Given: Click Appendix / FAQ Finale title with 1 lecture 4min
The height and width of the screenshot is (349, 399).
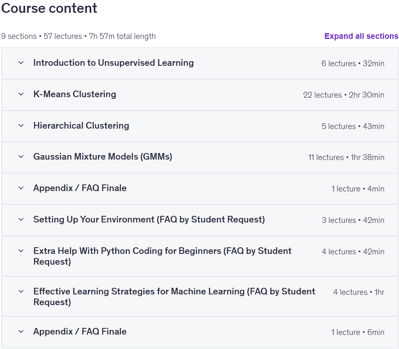Looking at the screenshot, I should pyautogui.click(x=80, y=188).
